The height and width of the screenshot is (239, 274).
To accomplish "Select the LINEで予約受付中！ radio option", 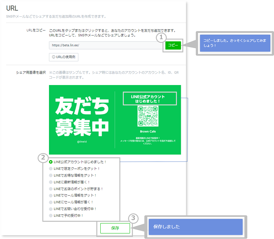I will (51, 216).
